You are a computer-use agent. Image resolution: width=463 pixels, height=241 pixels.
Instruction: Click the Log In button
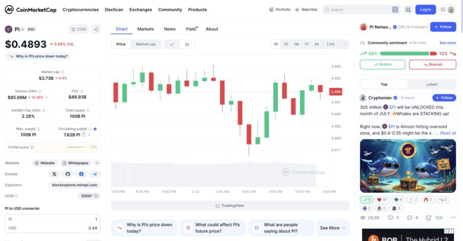pos(425,10)
